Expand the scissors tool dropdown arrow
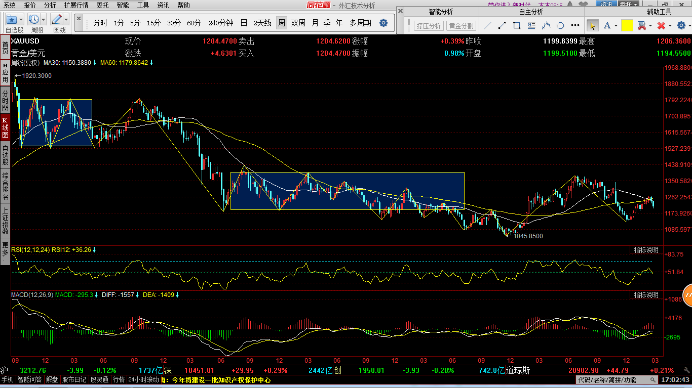 650,25
